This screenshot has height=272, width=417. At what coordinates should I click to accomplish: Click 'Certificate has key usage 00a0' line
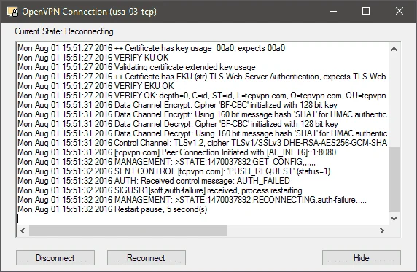(x=152, y=48)
